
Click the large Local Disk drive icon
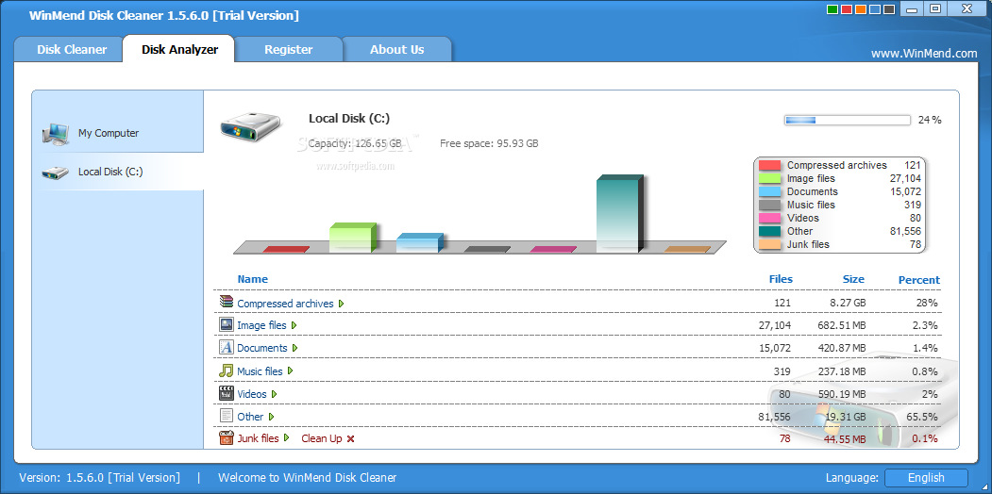point(250,125)
